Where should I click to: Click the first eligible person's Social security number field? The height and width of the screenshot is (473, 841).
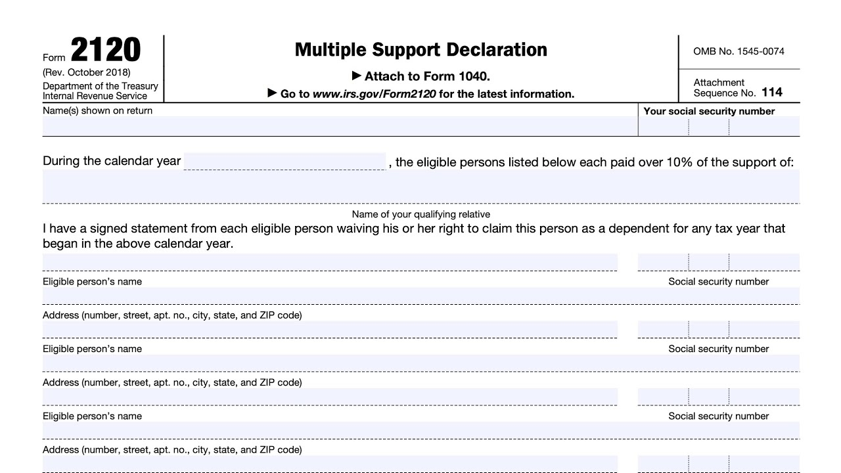719,262
